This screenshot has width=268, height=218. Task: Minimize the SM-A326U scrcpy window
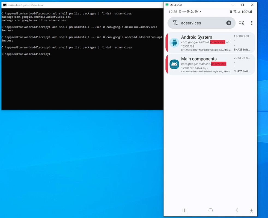click(x=233, y=5)
